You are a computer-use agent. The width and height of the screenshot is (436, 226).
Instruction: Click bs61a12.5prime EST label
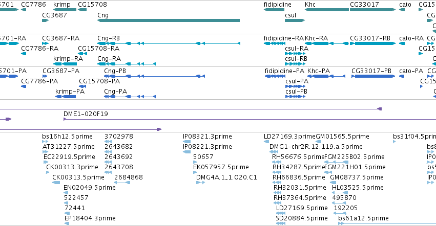pos(363,218)
